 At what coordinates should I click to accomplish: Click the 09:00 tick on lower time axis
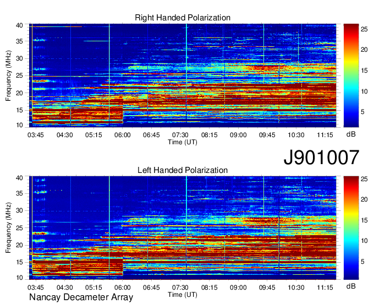(238, 287)
